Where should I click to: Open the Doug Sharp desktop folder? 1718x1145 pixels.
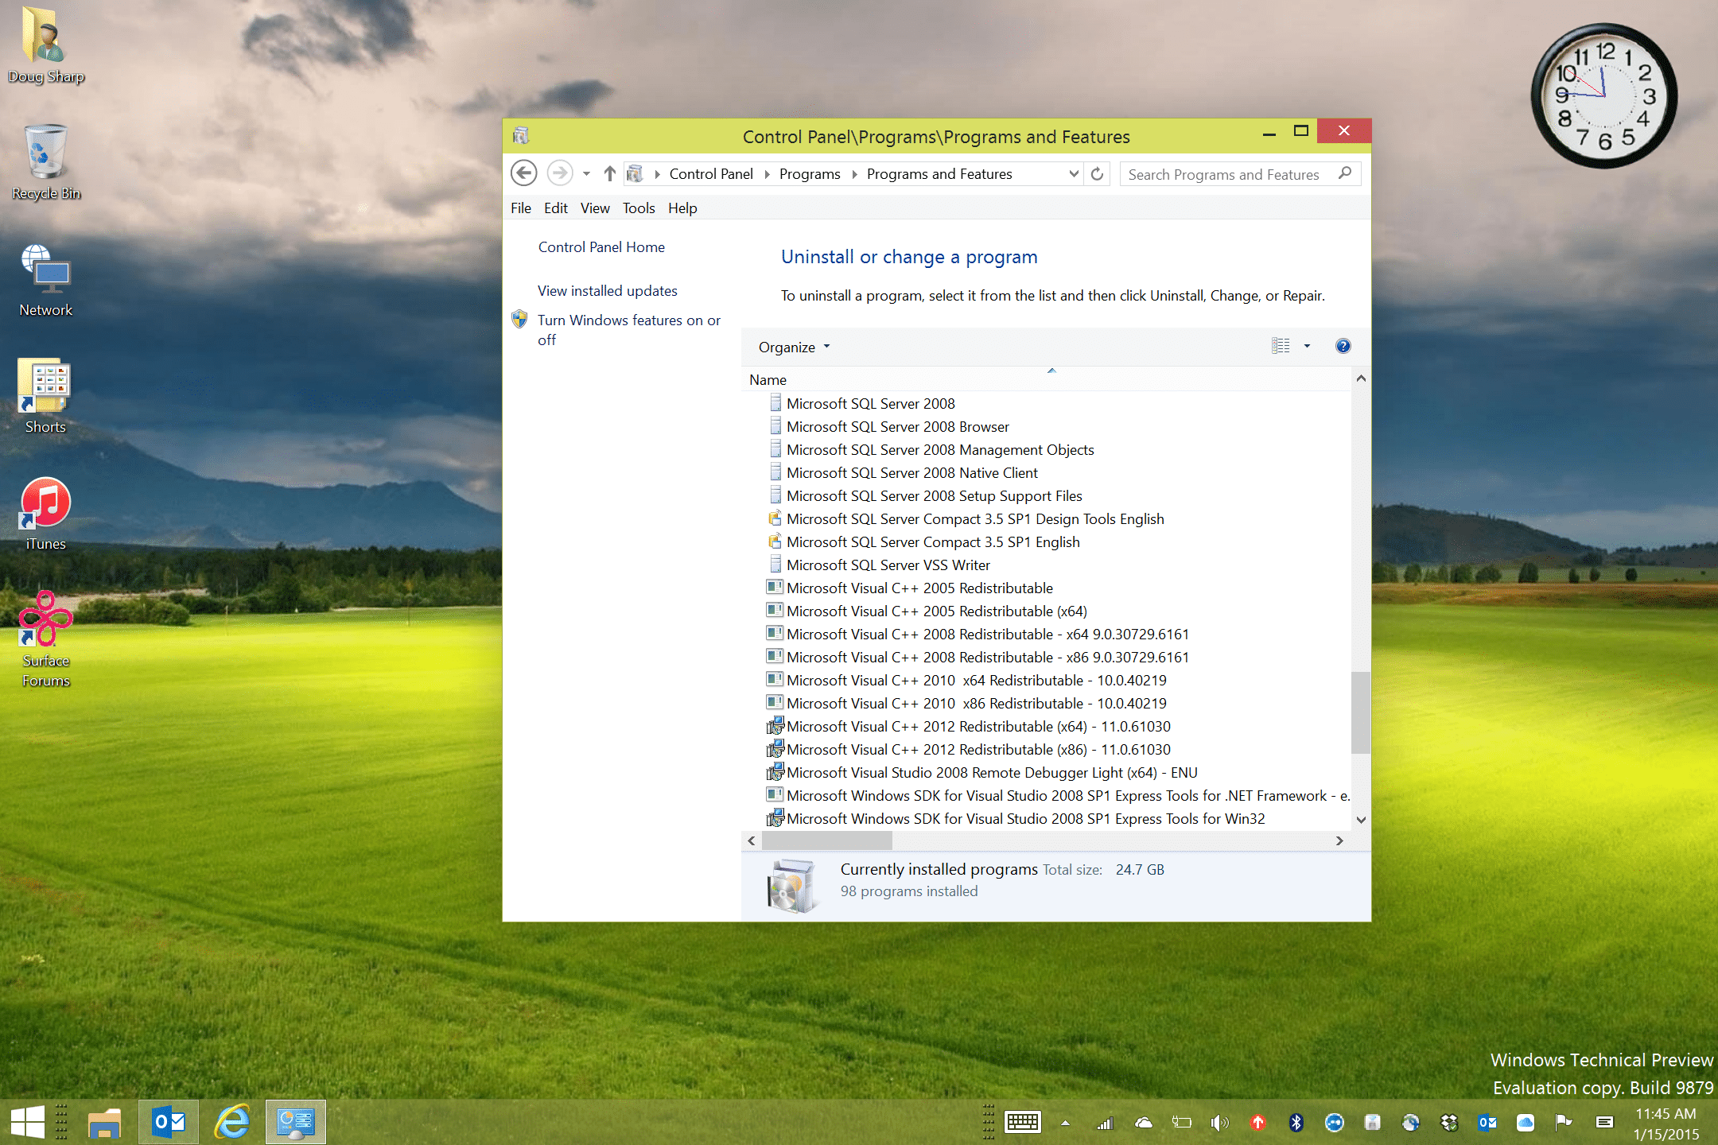pyautogui.click(x=45, y=45)
